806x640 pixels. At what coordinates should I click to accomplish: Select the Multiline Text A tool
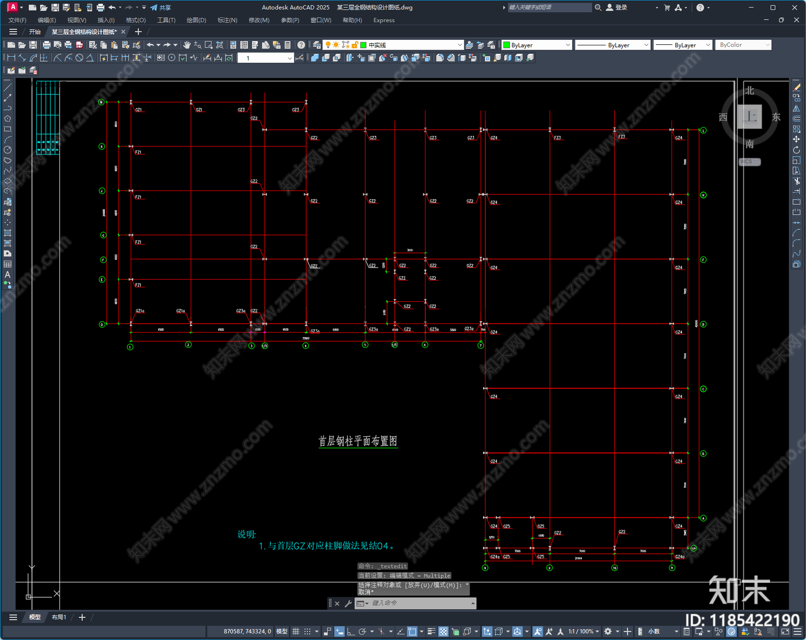[8, 275]
